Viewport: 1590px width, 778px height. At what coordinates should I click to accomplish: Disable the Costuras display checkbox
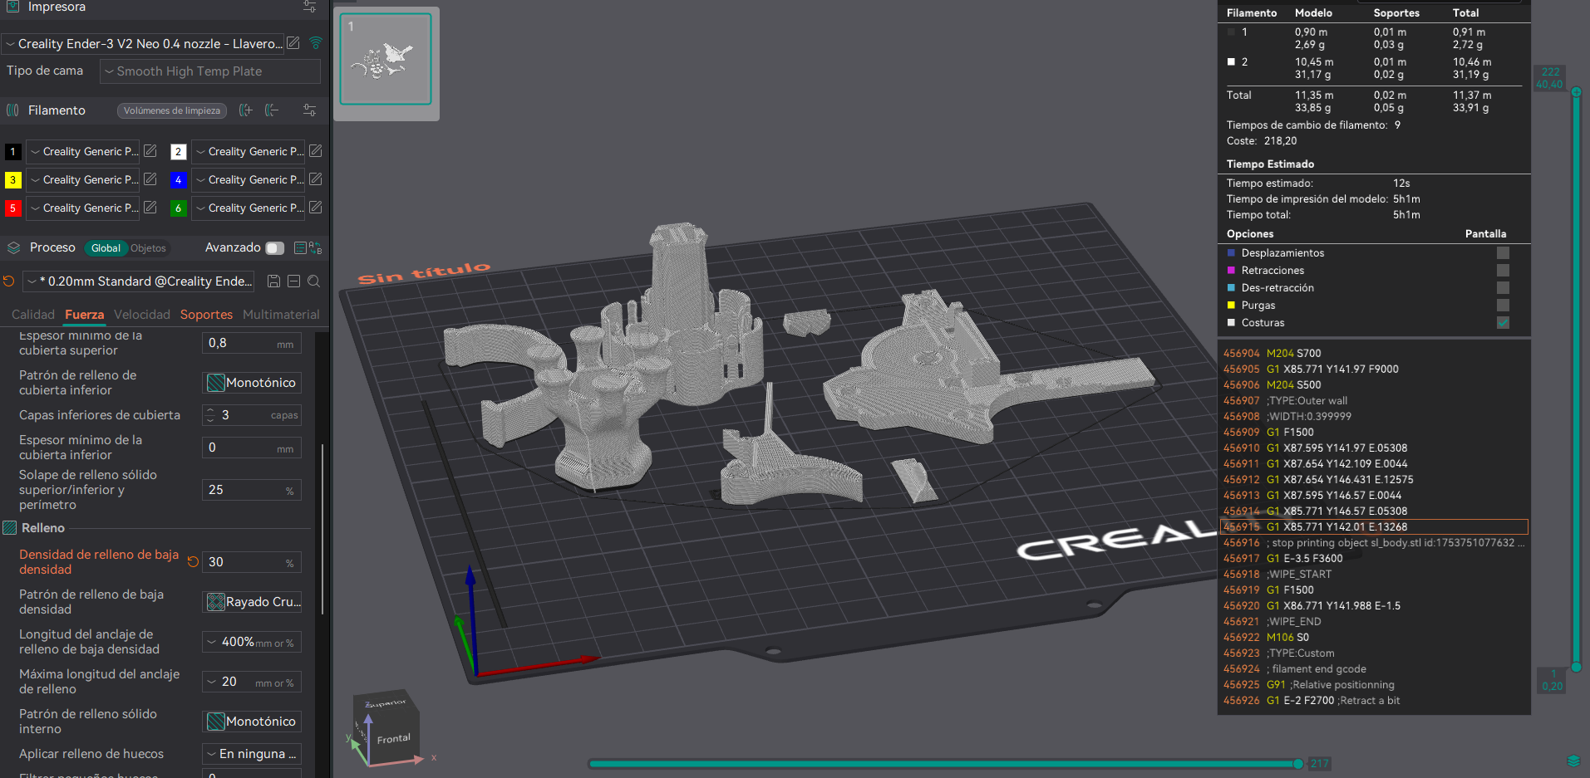(x=1502, y=323)
